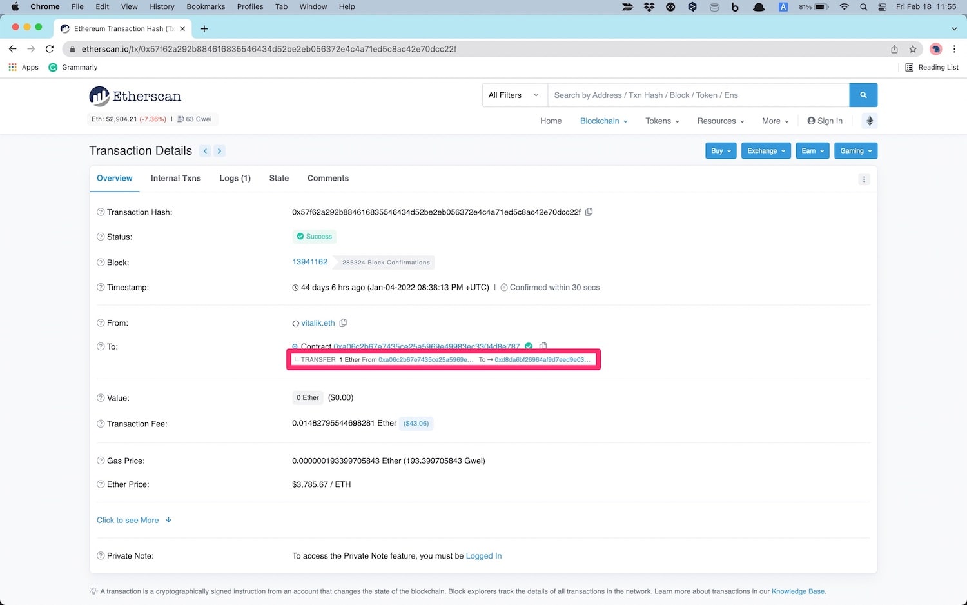Viewport: 967px width, 605px height.
Task: Switch to the Logs (1) tab
Action: [x=235, y=178]
